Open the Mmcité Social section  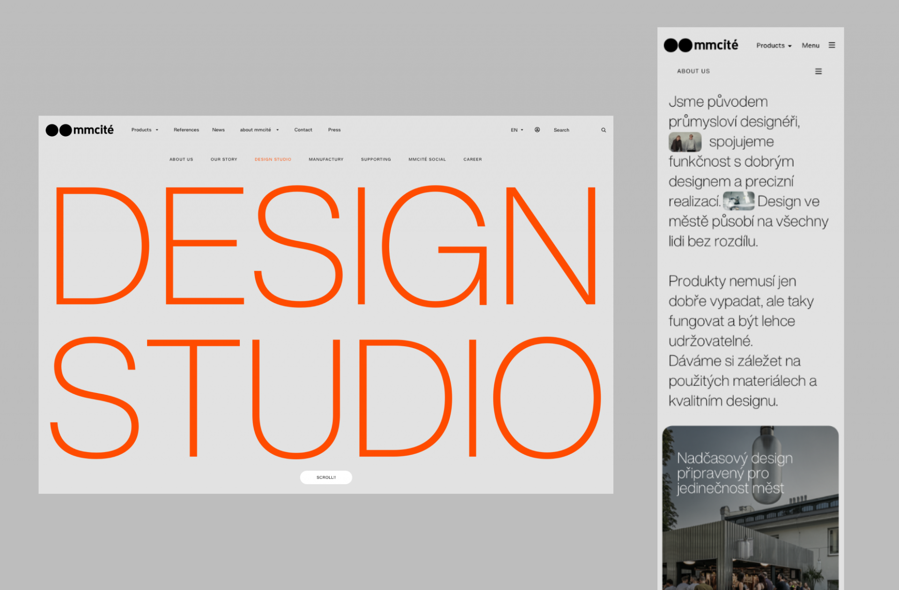click(x=427, y=159)
